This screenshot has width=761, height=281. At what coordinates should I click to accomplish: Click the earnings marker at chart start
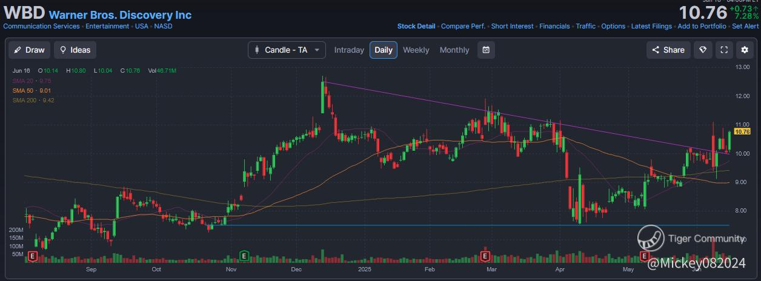32,256
